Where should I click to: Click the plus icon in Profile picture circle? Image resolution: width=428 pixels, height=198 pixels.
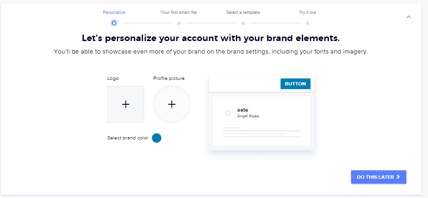(x=172, y=104)
